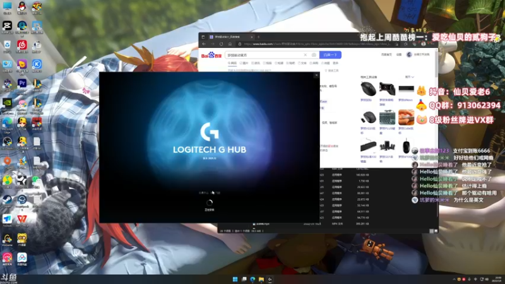
Task: Open This PC desktop icon
Action: click(x=7, y=6)
